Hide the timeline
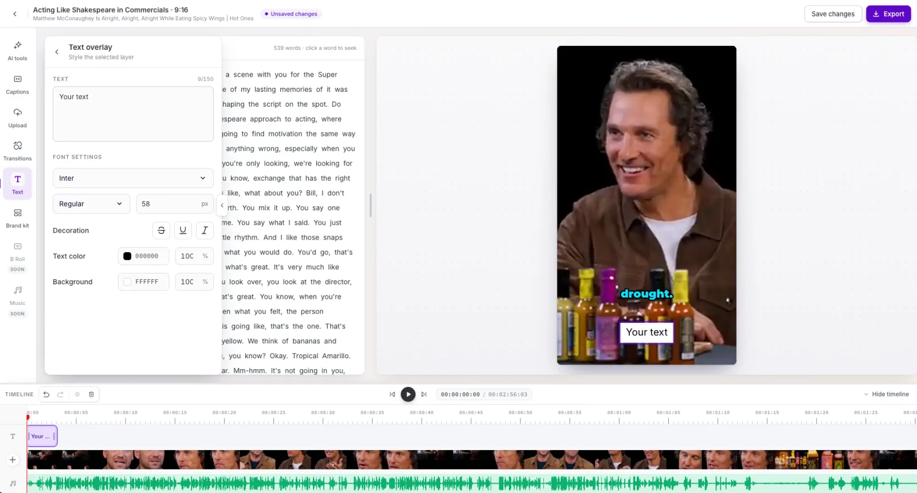Image resolution: width=917 pixels, height=493 pixels. 886,394
